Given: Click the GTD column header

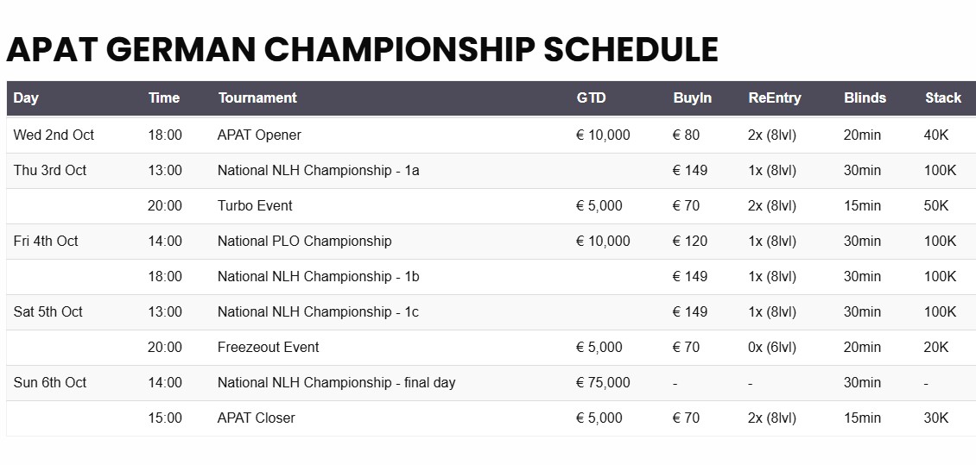Looking at the screenshot, I should point(591,97).
